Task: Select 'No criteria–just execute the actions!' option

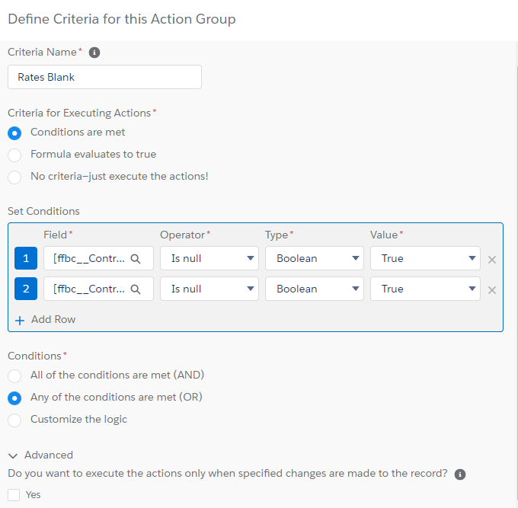Action: point(14,177)
